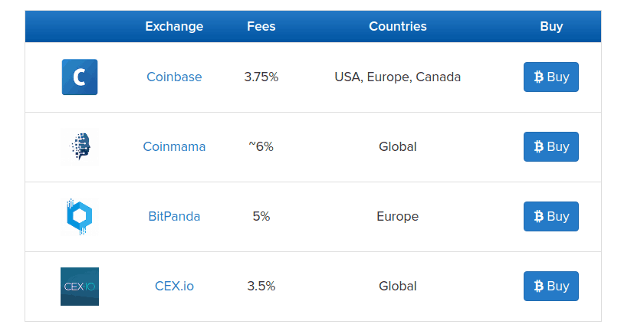The height and width of the screenshot is (331, 644).
Task: Open the Coinmama exchange link
Action: [x=174, y=146]
